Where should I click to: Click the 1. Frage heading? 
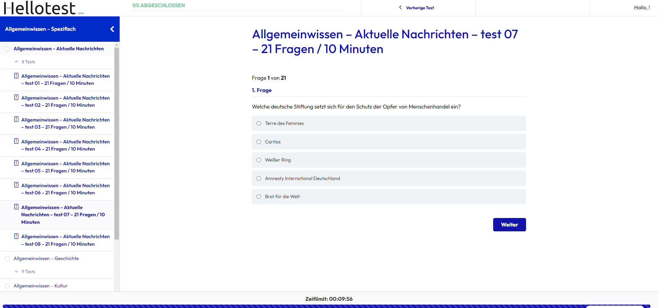(262, 90)
